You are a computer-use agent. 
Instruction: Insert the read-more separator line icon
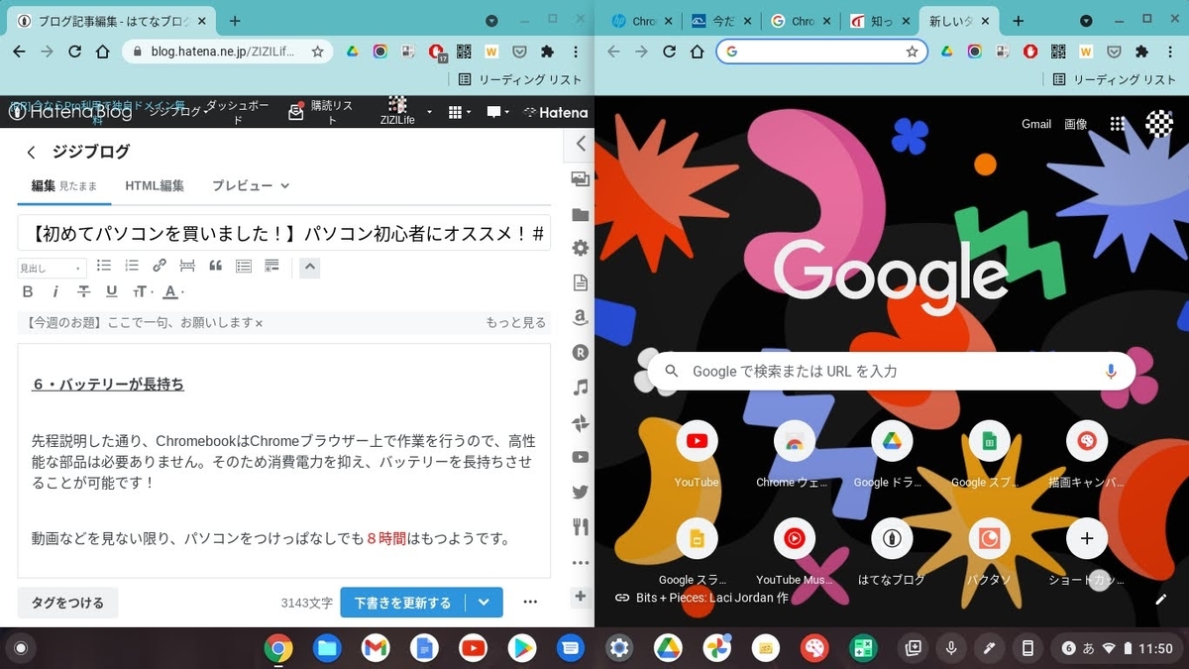[x=187, y=266]
